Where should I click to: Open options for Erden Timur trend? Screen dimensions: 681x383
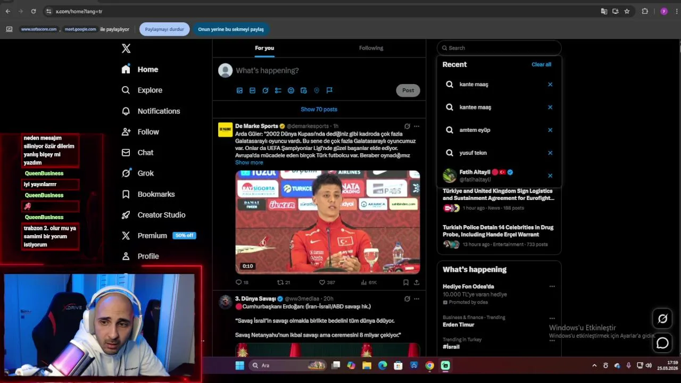click(552, 318)
